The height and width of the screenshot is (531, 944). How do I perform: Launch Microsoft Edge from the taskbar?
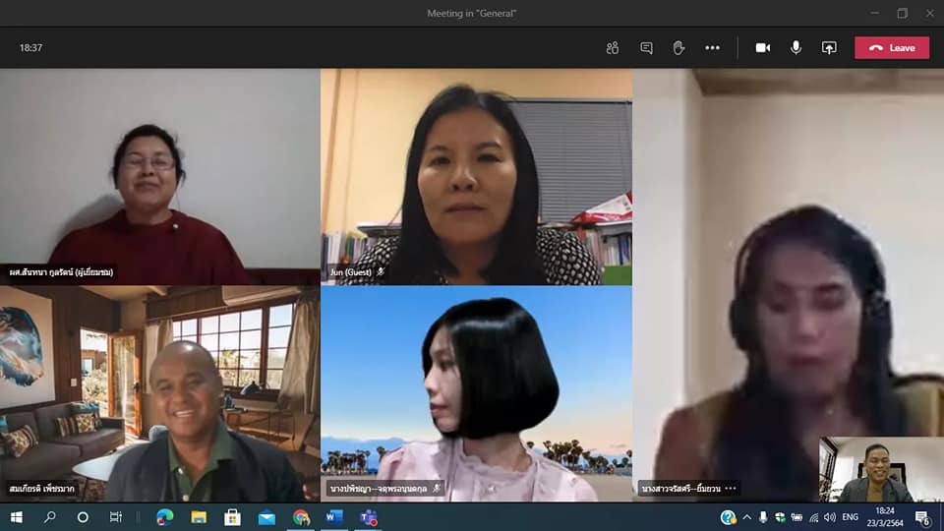[164, 517]
